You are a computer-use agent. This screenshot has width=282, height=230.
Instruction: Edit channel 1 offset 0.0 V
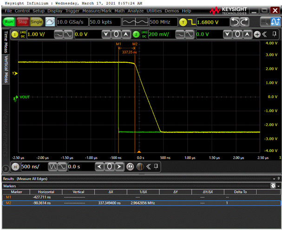pos(87,34)
